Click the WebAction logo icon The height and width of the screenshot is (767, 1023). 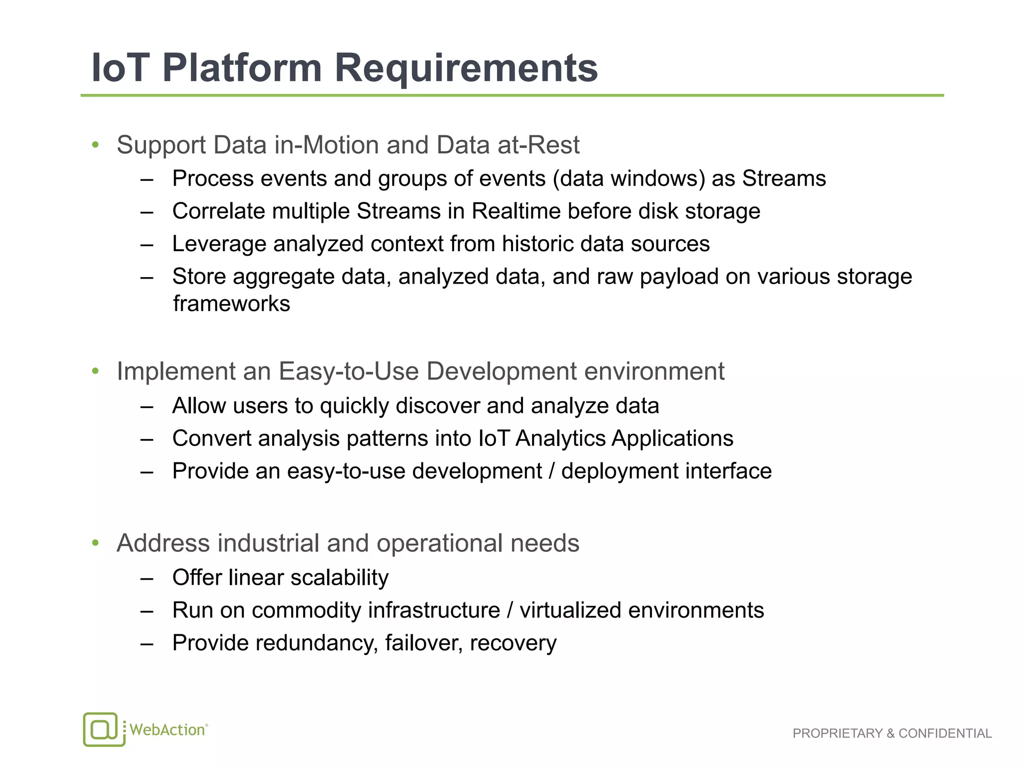(x=103, y=729)
